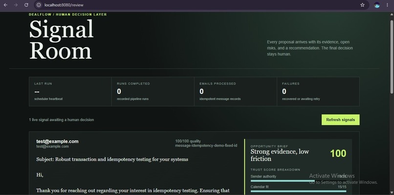Click the page vertical scrollbar thumb
Viewport: 394px width, 195px height.
tap(392, 57)
